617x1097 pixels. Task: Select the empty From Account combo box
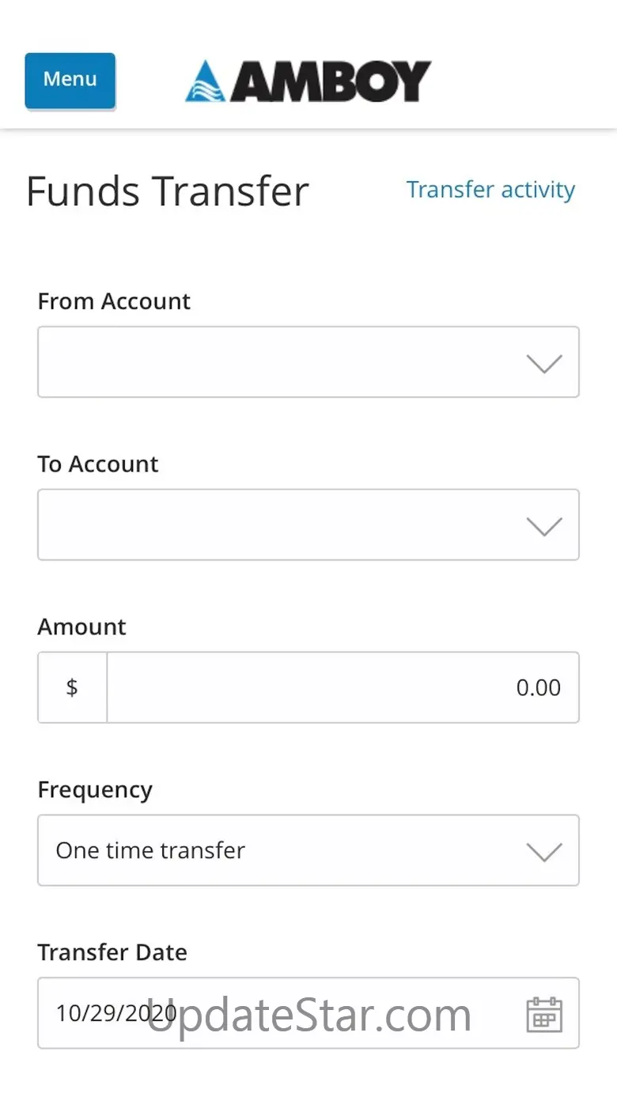277,362
